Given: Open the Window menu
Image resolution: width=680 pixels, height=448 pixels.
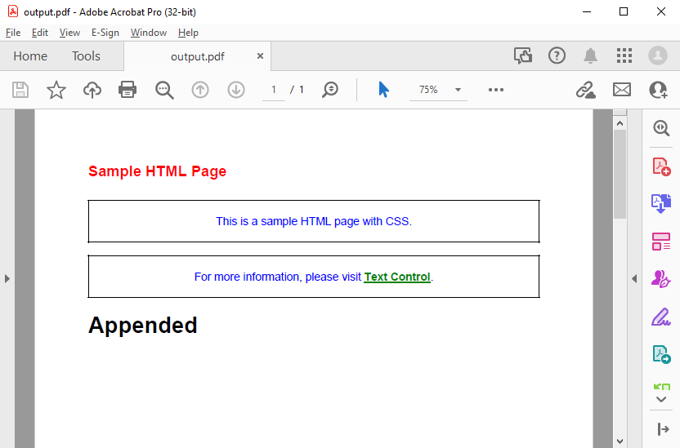Looking at the screenshot, I should 149,33.
